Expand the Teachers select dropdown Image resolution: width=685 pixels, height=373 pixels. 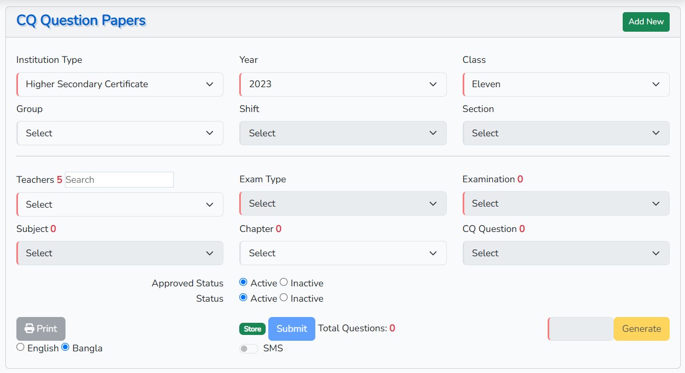pyautogui.click(x=120, y=204)
